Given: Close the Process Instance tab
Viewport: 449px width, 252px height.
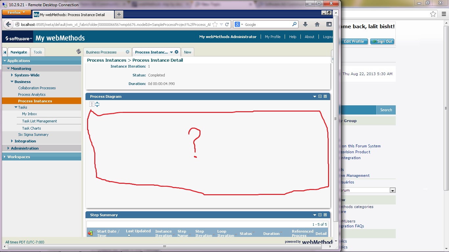Looking at the screenshot, I should click(x=177, y=52).
